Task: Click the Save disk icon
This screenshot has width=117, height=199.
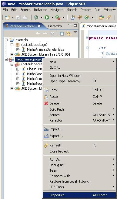Action: click(x=18, y=17)
